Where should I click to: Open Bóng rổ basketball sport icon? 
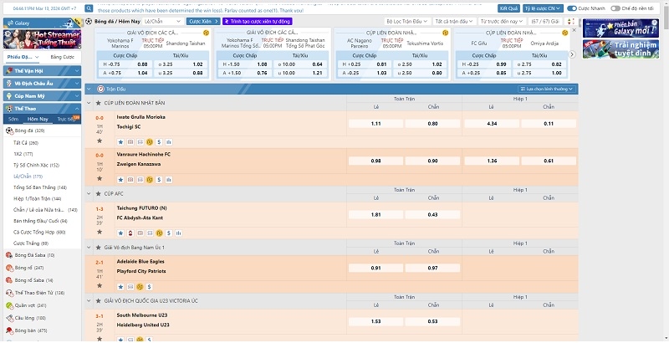[x=10, y=267]
